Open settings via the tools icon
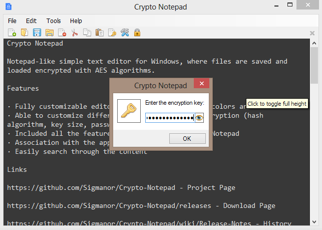This screenshot has width=322, height=230. 125,33
